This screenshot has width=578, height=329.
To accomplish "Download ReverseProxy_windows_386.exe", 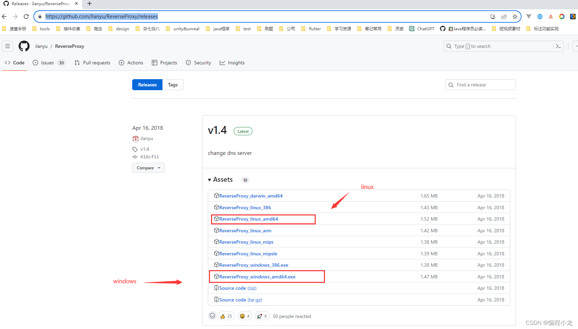I will pos(254,265).
